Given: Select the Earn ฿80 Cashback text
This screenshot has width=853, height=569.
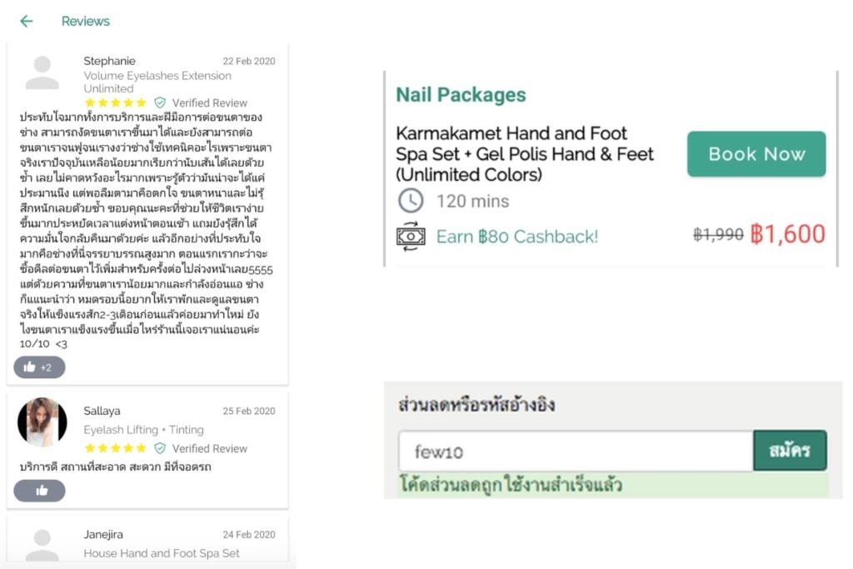Looking at the screenshot, I should click(x=516, y=237).
